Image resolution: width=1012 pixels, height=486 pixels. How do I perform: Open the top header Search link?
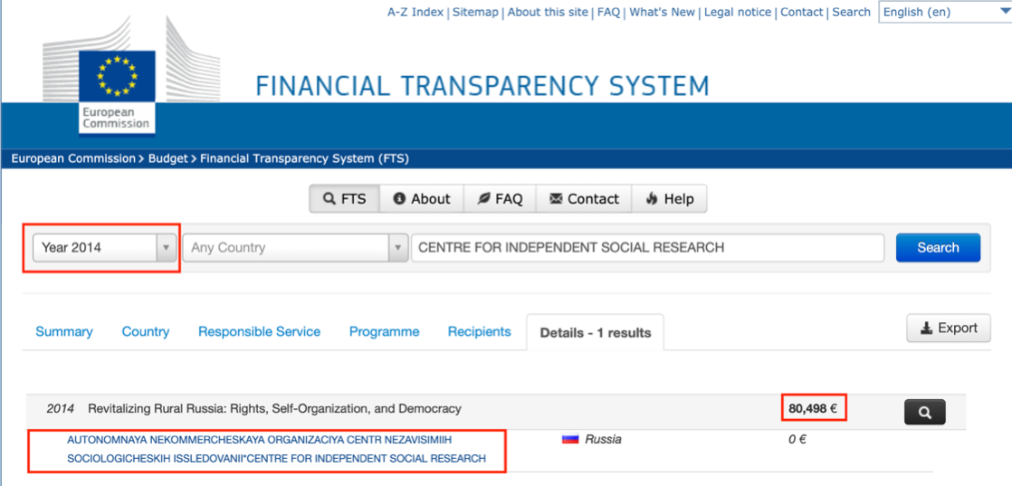point(851,13)
